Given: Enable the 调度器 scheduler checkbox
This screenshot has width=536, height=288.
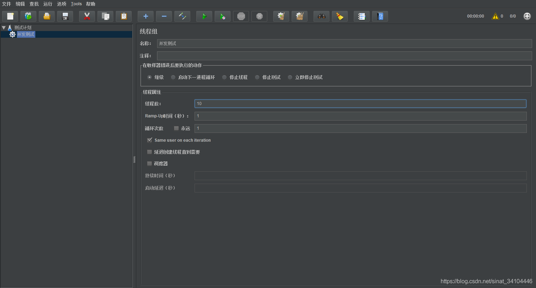Looking at the screenshot, I should (150, 164).
